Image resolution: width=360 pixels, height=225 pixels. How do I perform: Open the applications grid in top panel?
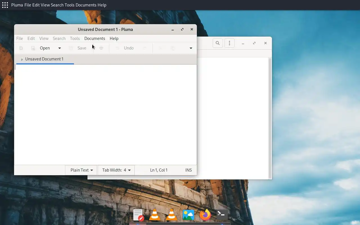5,5
